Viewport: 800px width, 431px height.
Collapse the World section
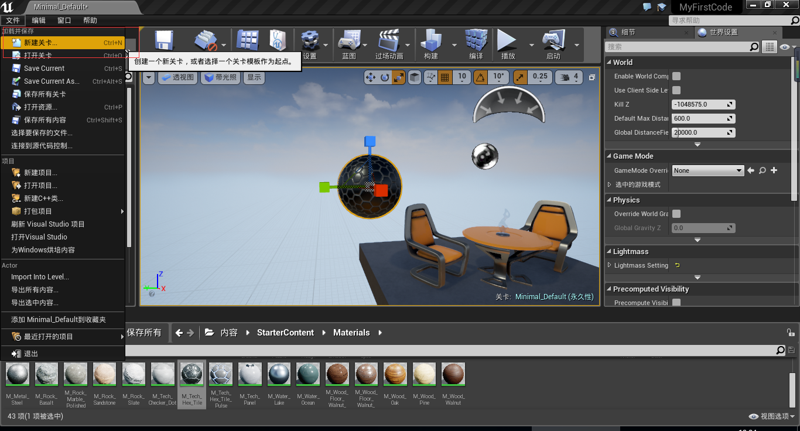[609, 62]
